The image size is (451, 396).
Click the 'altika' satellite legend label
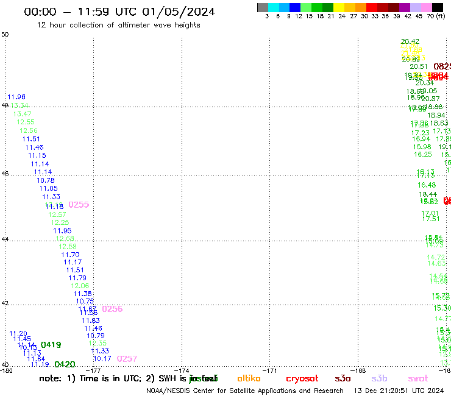point(249,378)
